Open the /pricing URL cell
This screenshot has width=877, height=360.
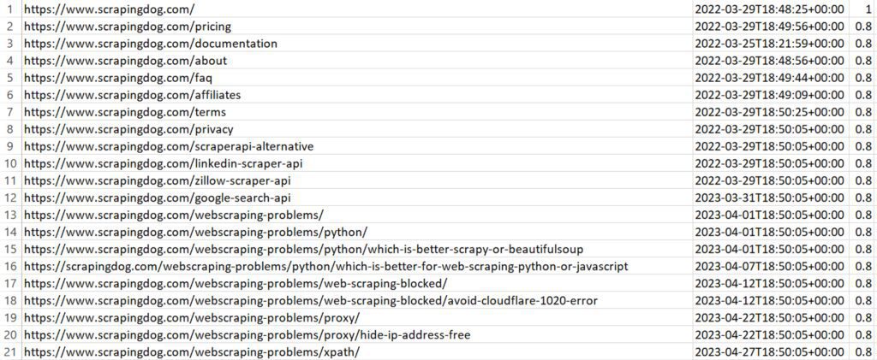128,27
